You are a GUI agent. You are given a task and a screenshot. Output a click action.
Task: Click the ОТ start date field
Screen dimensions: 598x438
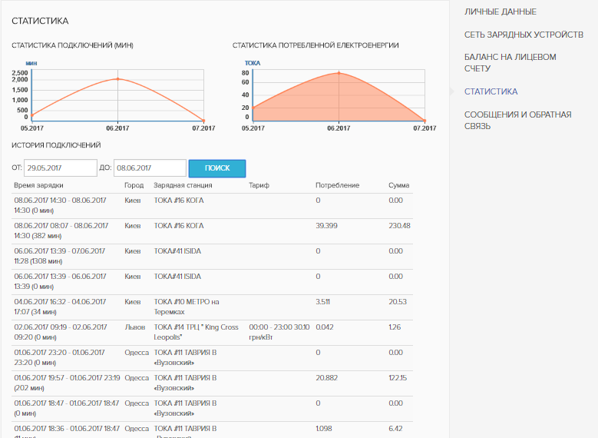[60, 168]
